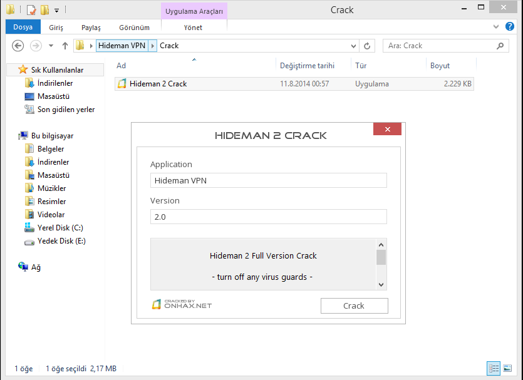Open Customize Quick Access Toolbar dropdown
Viewport: 523px width, 380px height.
[57, 11]
